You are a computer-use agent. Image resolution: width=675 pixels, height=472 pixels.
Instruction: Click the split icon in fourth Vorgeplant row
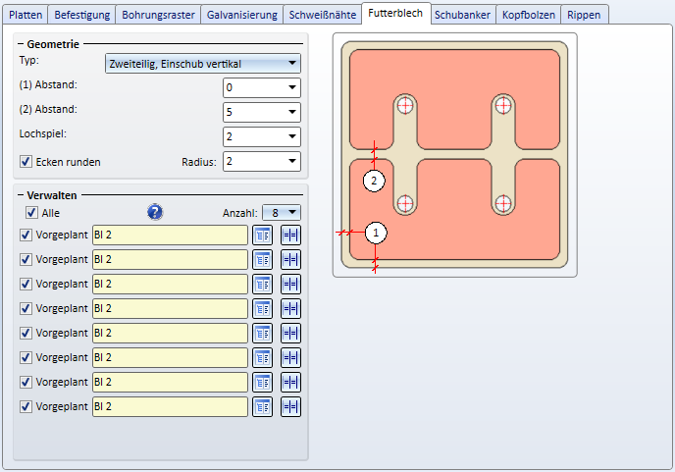(x=290, y=308)
